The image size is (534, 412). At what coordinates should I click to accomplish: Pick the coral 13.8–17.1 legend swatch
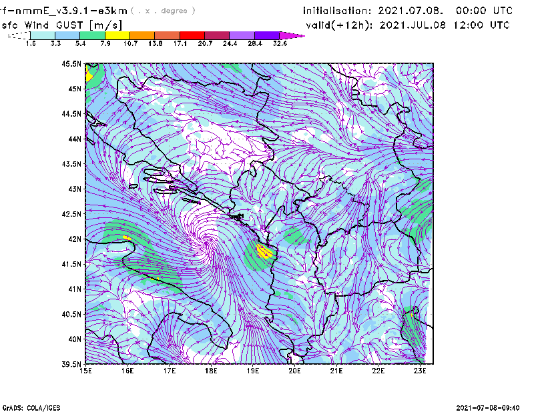tap(168, 35)
